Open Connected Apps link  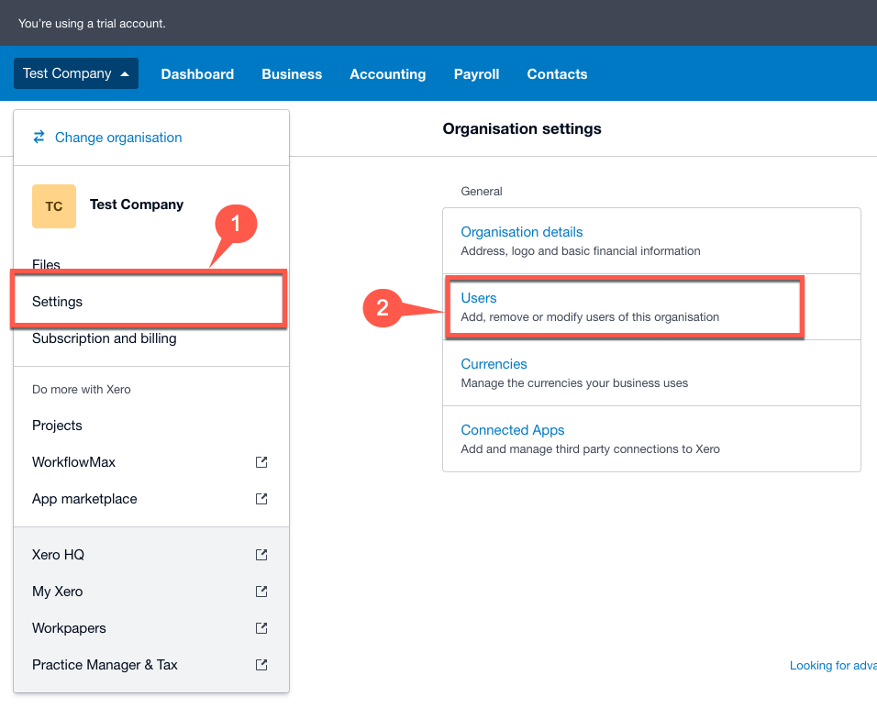512,429
